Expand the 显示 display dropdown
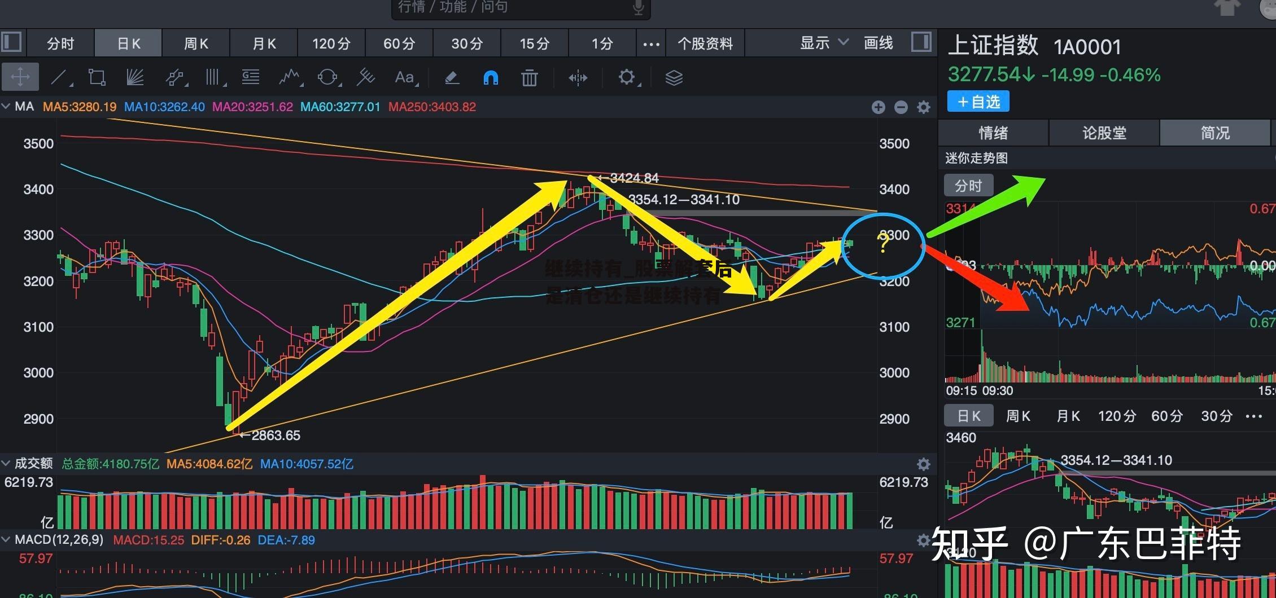Image resolution: width=1276 pixels, height=598 pixels. tap(824, 43)
